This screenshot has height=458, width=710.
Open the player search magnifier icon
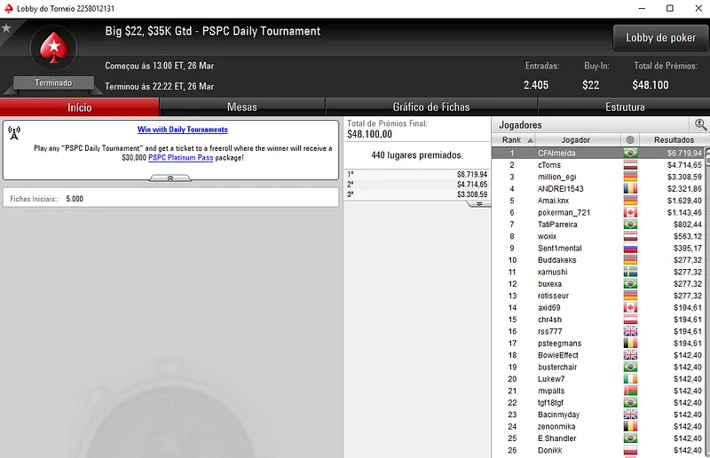point(700,124)
